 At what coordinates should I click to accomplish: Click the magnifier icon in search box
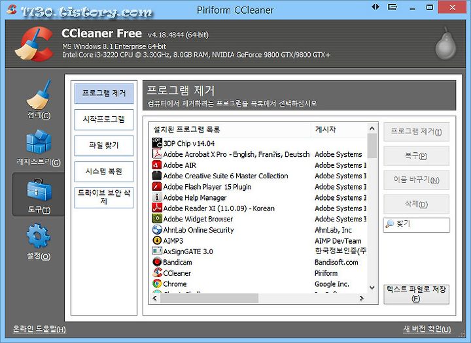click(390, 224)
